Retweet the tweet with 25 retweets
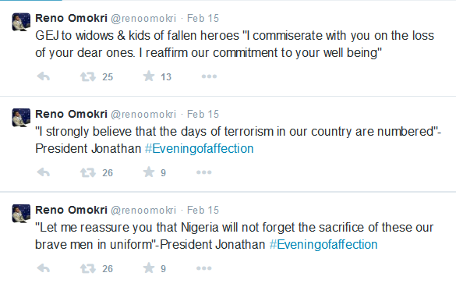Image resolution: width=456 pixels, height=287 pixels. point(88,76)
